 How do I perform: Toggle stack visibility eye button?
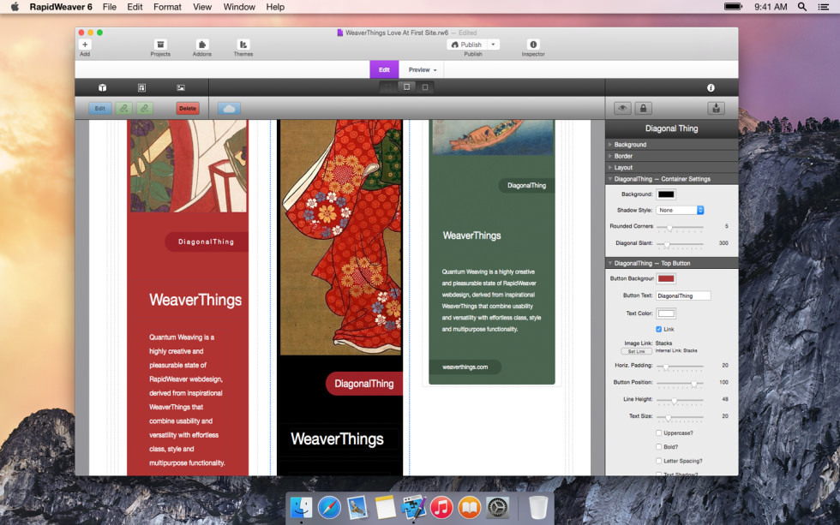coord(622,108)
